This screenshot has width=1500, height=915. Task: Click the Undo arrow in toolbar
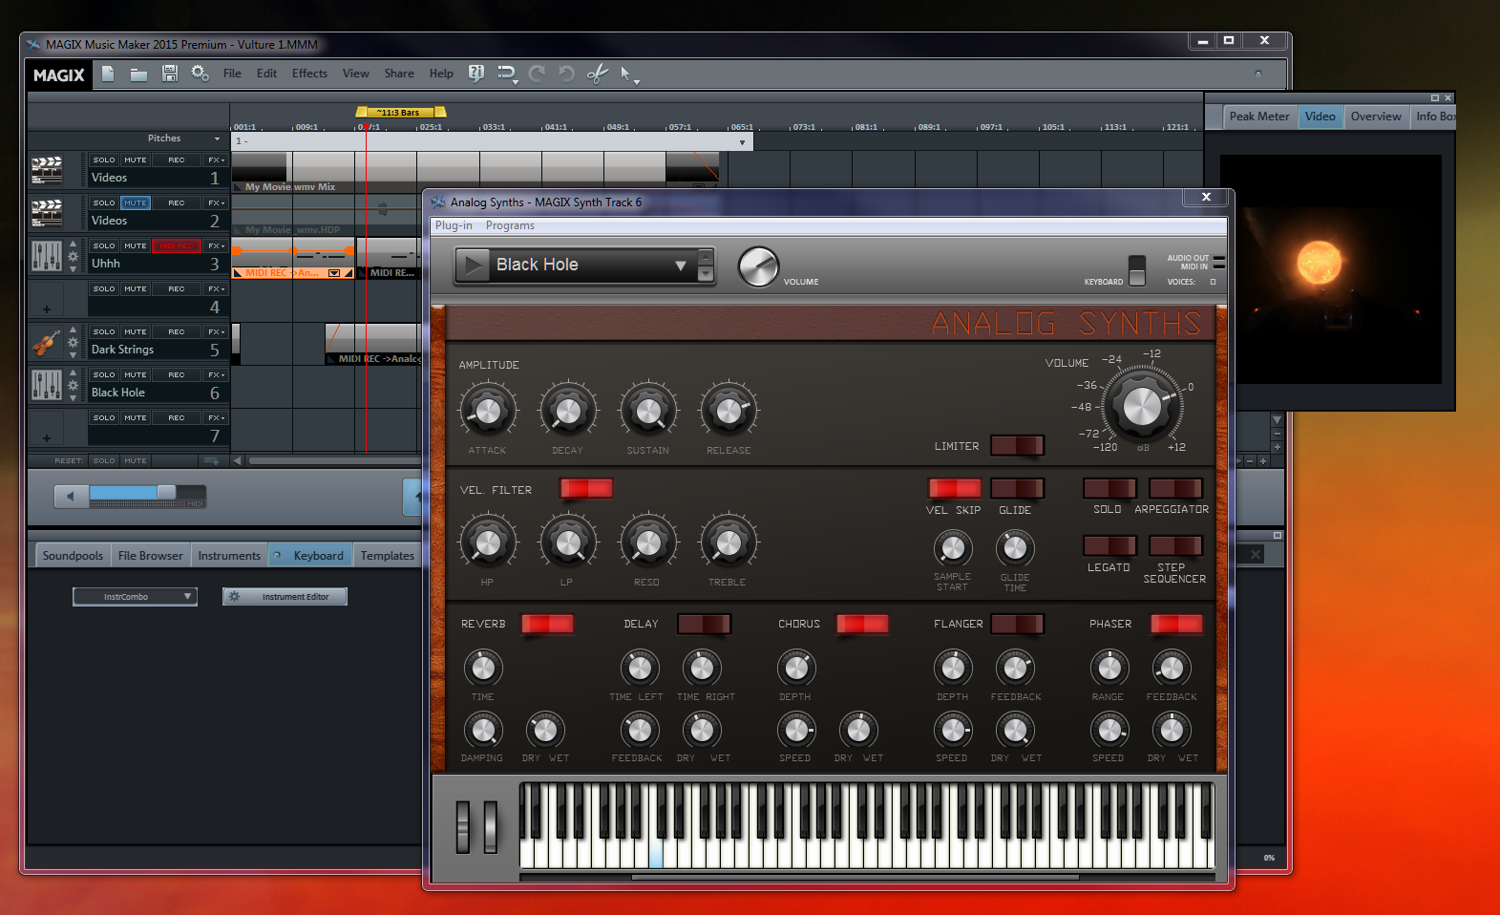point(567,74)
